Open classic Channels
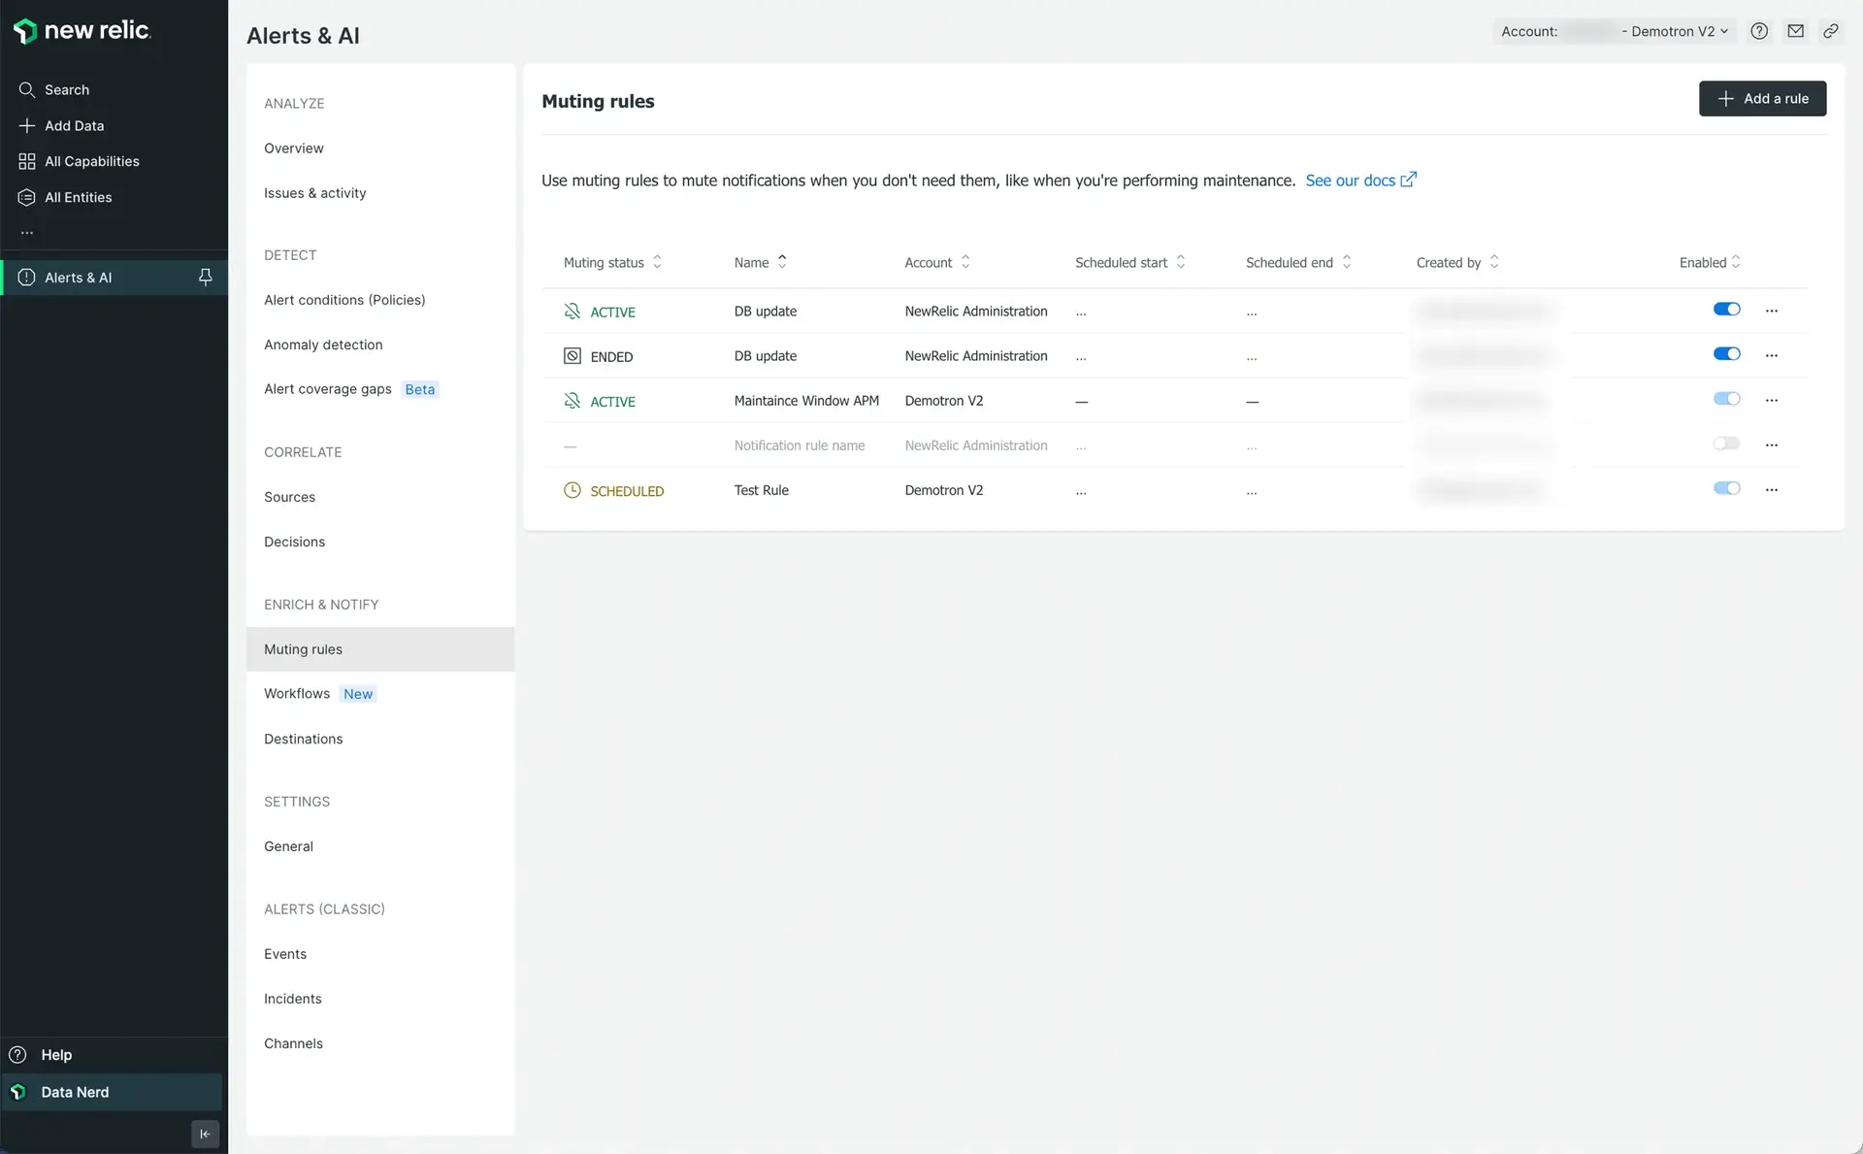This screenshot has height=1154, width=1863. point(293,1043)
